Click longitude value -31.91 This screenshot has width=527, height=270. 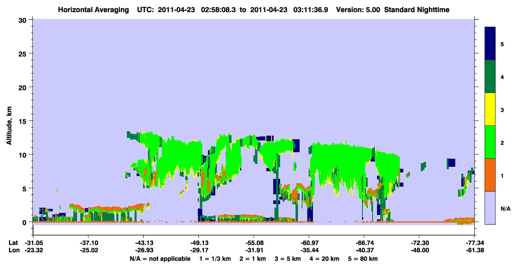[253, 250]
